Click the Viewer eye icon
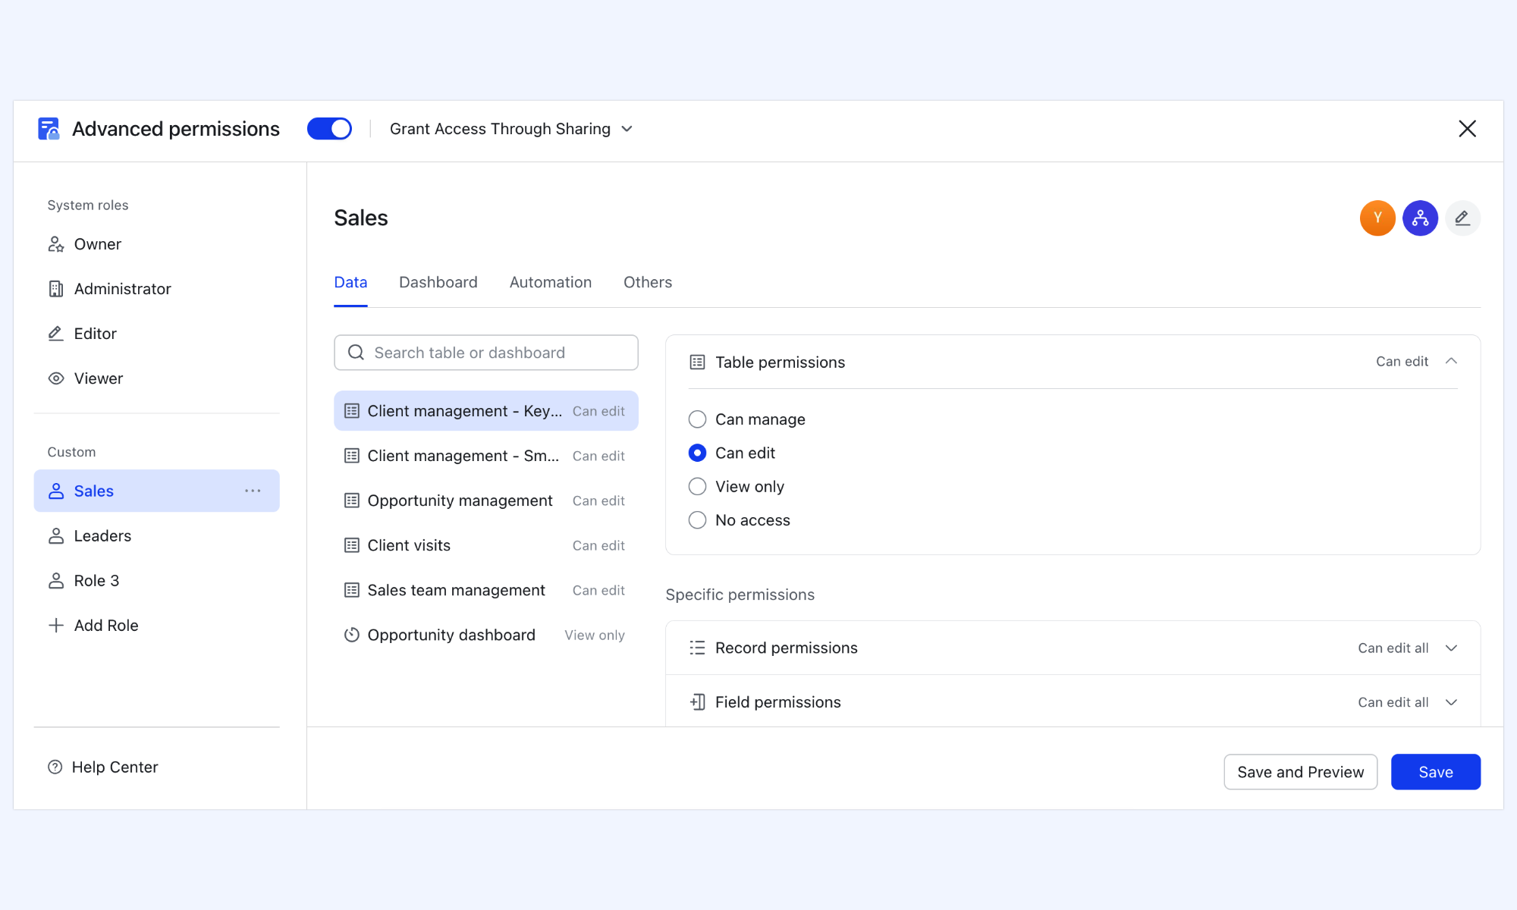Viewport: 1517px width, 910px height. point(56,378)
